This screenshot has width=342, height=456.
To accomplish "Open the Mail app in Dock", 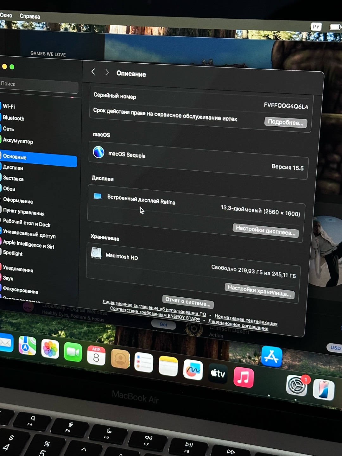I will [x=6, y=343].
